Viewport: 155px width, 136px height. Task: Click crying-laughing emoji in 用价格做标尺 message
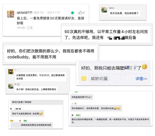tap(115, 108)
